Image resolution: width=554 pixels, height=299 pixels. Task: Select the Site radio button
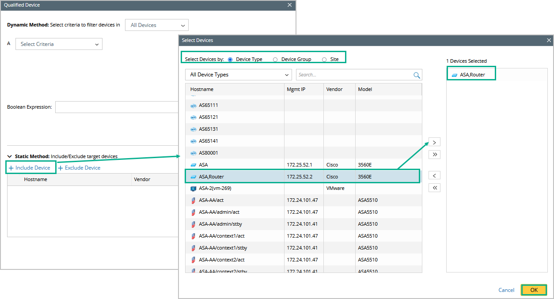click(x=324, y=60)
